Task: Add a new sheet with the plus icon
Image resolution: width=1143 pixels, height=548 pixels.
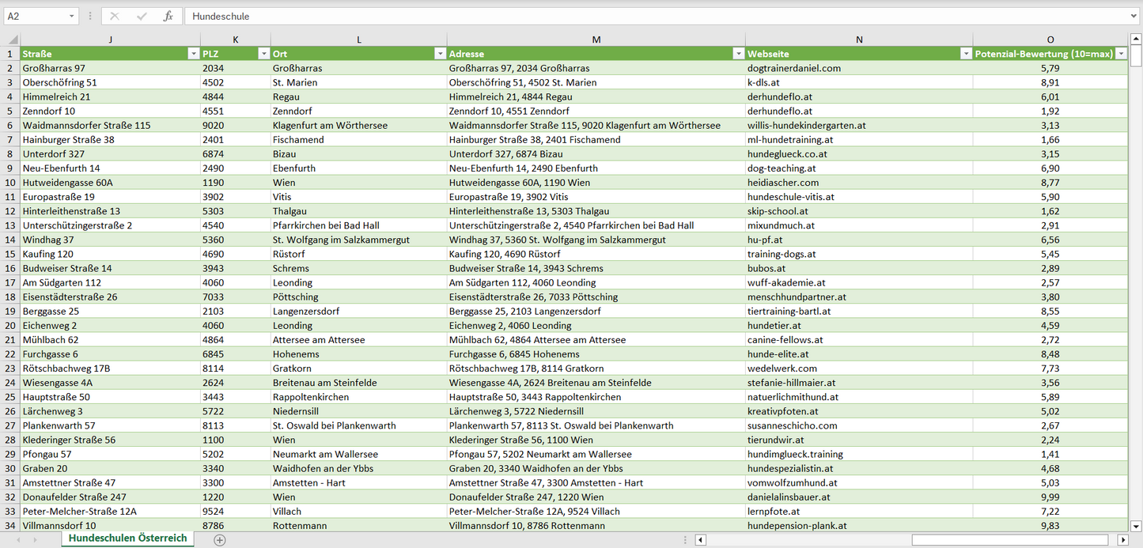Action: click(x=220, y=539)
